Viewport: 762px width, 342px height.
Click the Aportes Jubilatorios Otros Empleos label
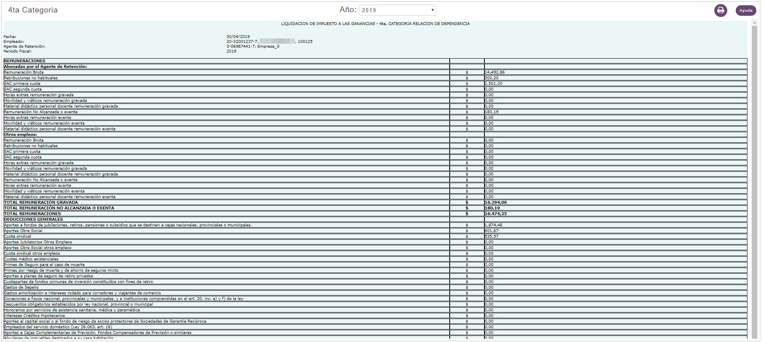38,242
